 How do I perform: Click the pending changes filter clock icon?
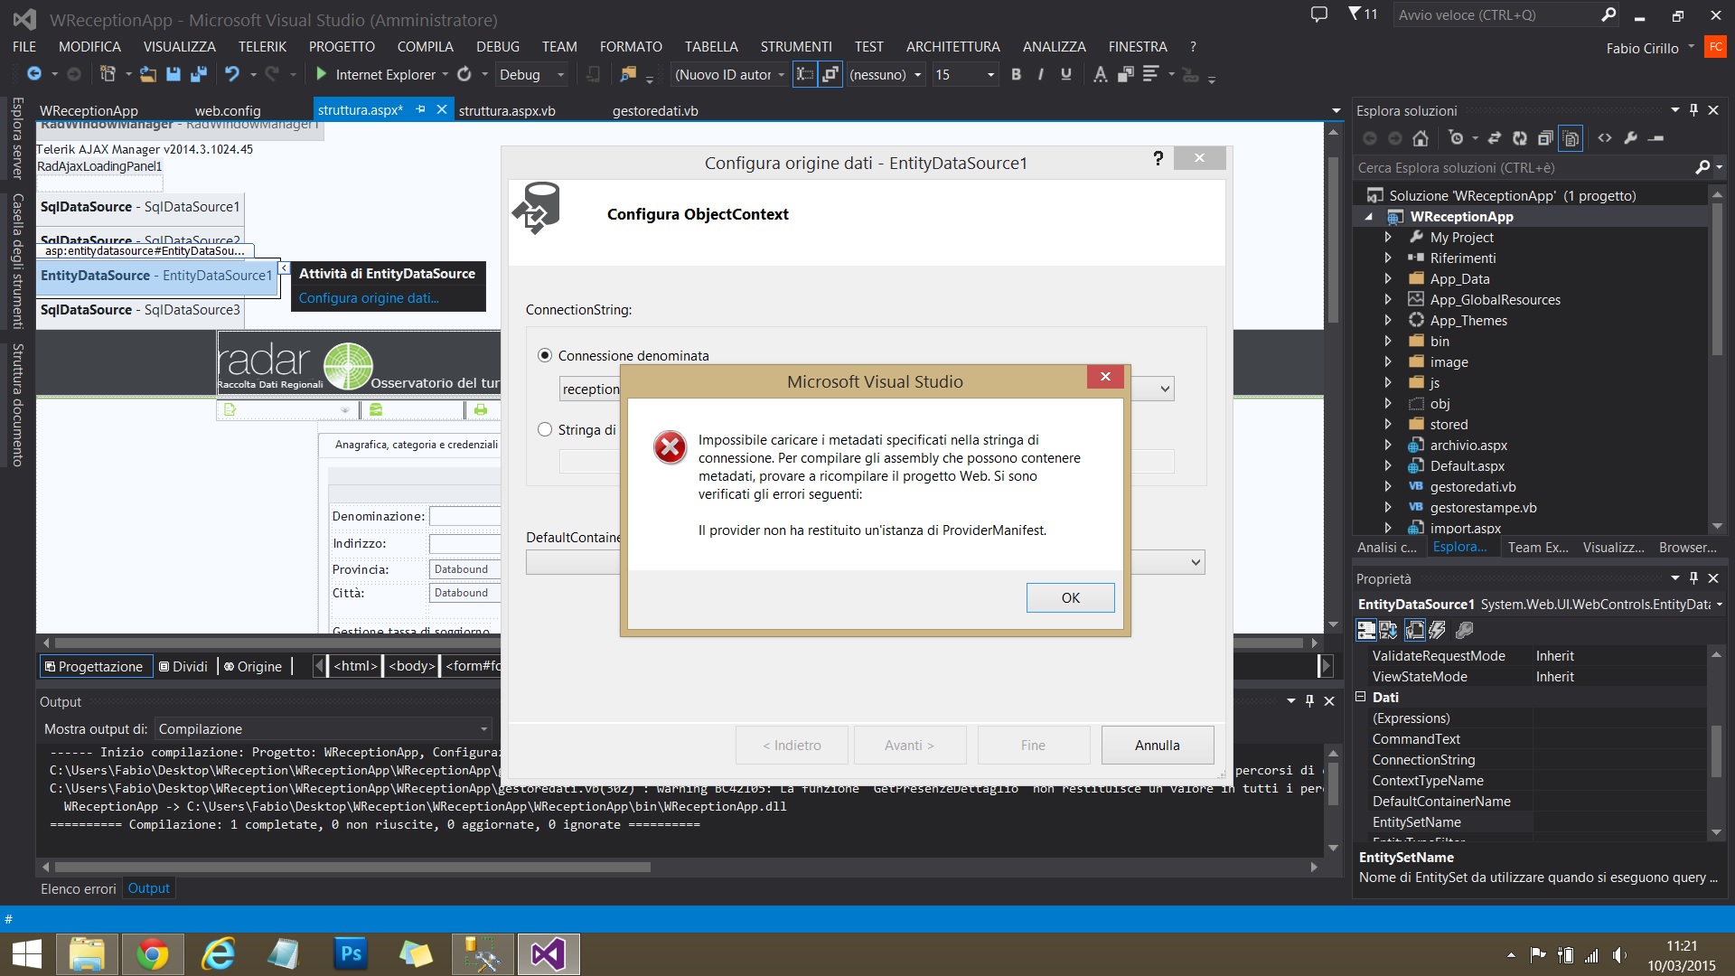pyautogui.click(x=1455, y=138)
